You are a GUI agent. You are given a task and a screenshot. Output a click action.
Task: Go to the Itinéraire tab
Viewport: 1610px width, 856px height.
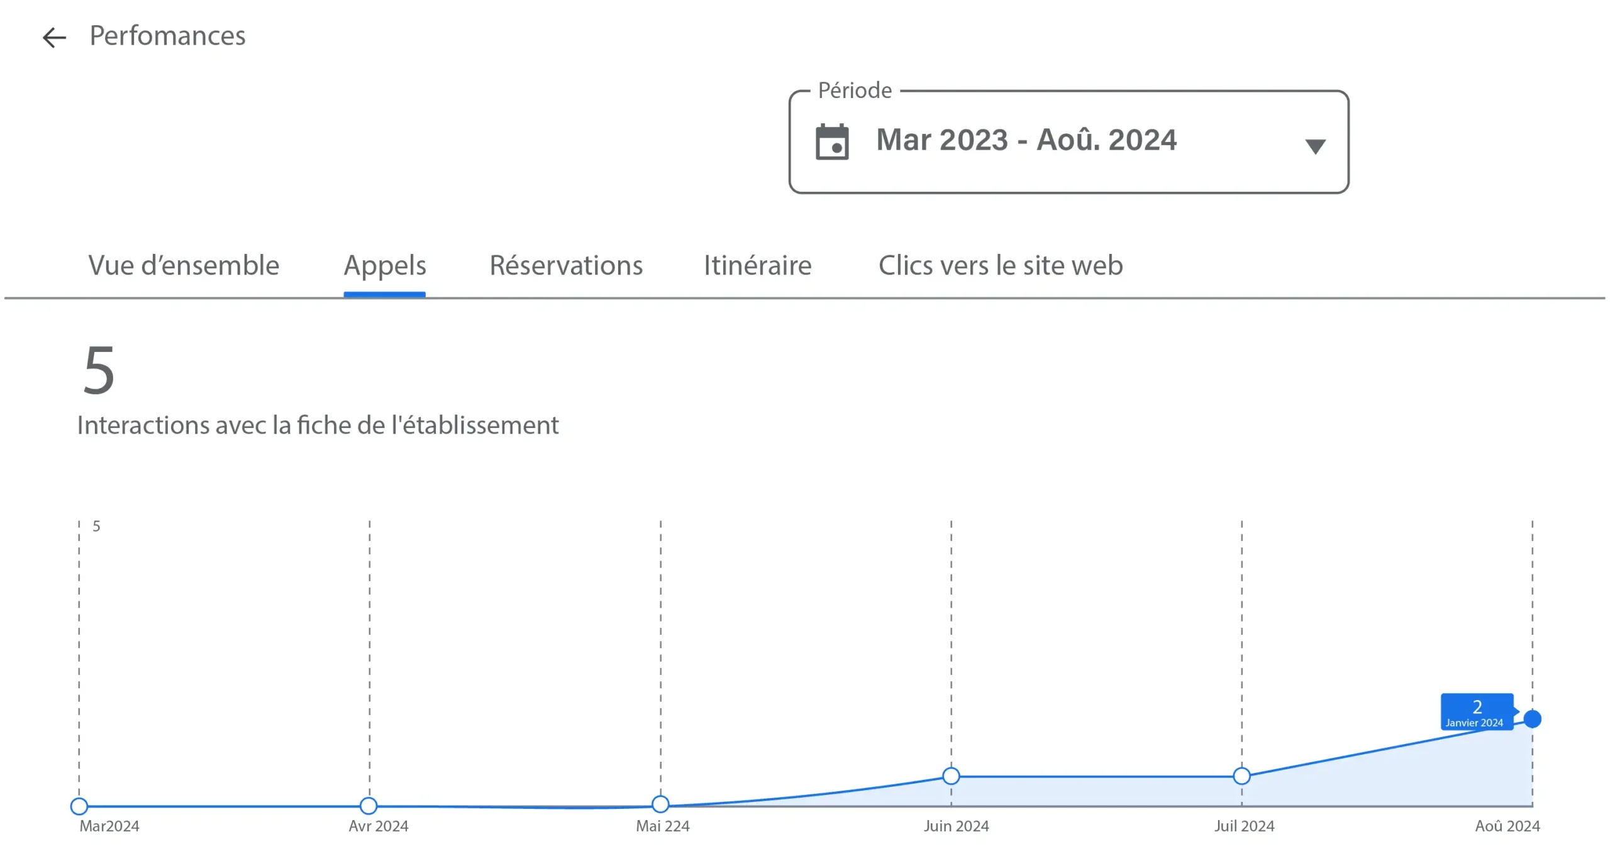tap(757, 265)
